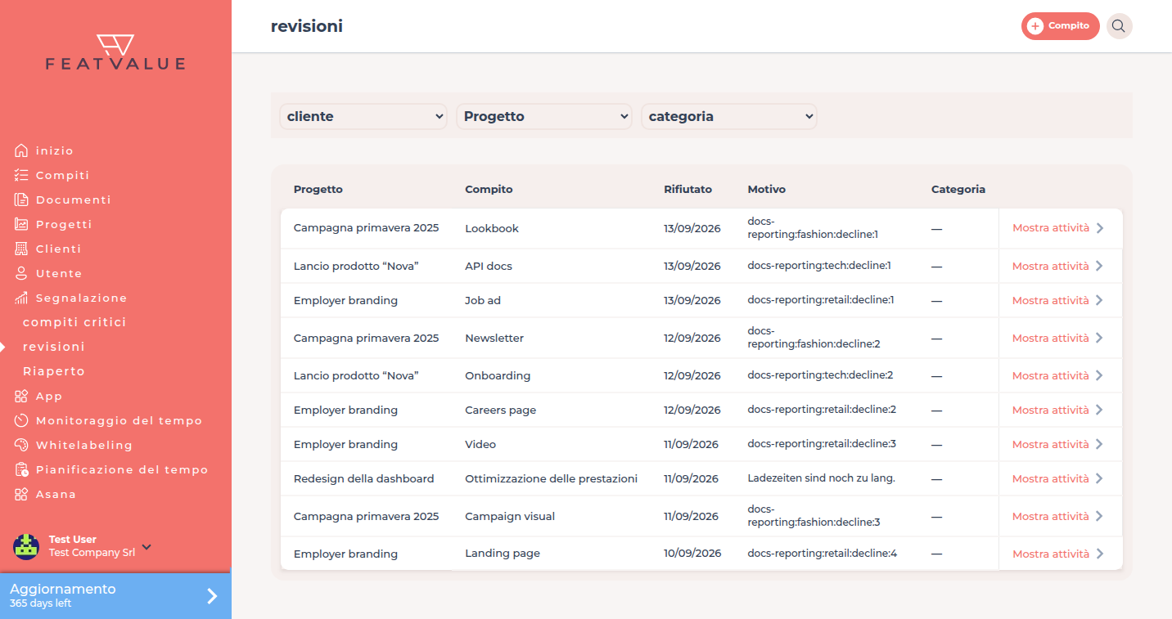1172x619 pixels.
Task: Click the Progetti chart icon
Action: [x=21, y=224]
